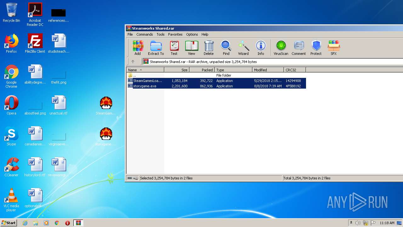The image size is (403, 227).
Task: Click WinRAR taskbar button
Action: coord(78,223)
